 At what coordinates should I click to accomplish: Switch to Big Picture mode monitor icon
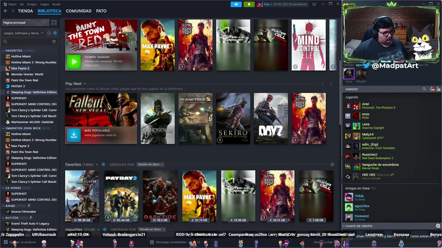tap(314, 4)
